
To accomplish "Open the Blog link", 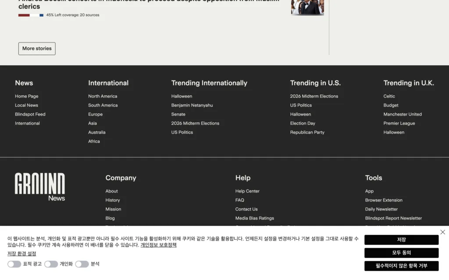I will tap(110, 218).
